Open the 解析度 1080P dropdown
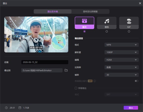This screenshot has width=143, height=112. (122, 52)
